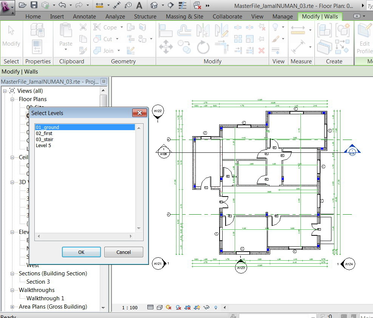Open the Offset tool
Screen dimensions: 373x318
[x=184, y=31]
